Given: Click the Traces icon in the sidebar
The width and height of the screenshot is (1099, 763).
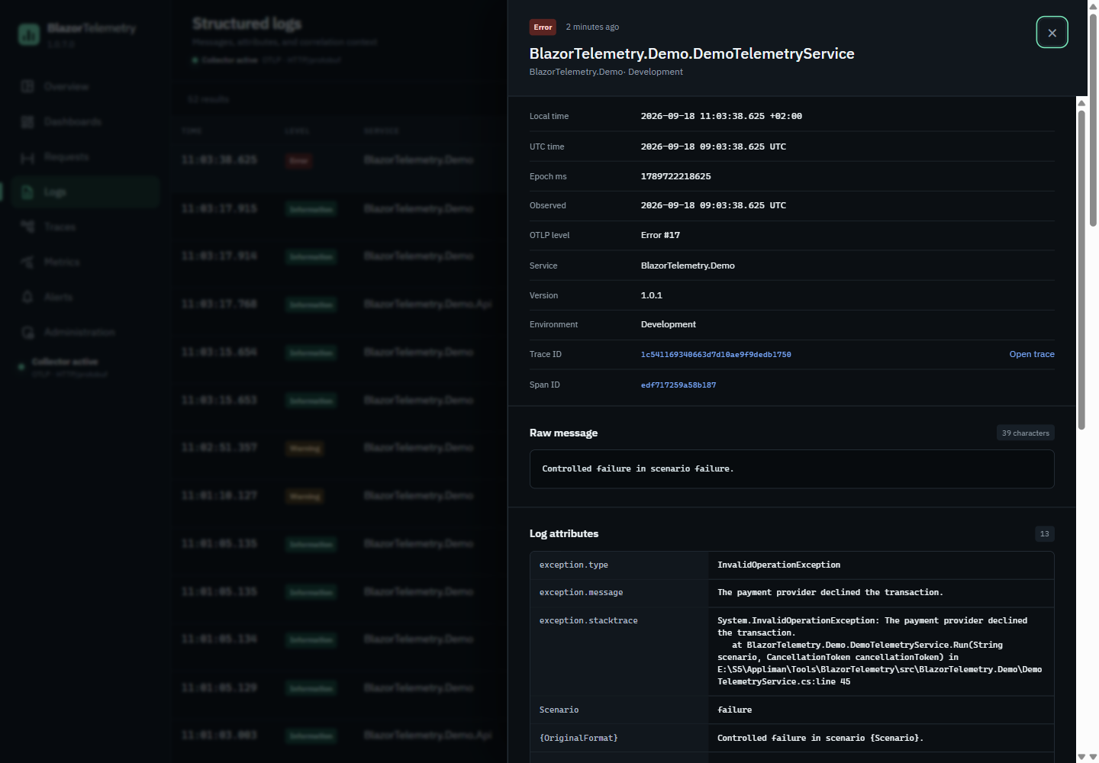Looking at the screenshot, I should point(28,227).
